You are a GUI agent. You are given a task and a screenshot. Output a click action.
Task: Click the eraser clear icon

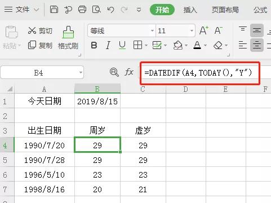coord(218,45)
